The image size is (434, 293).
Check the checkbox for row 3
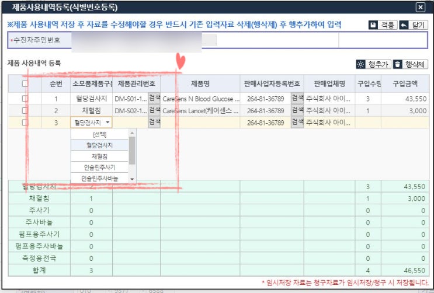[25, 123]
